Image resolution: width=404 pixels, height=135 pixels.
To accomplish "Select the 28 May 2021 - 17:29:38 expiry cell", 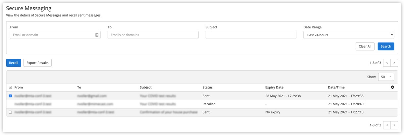I will pyautogui.click(x=283, y=96).
